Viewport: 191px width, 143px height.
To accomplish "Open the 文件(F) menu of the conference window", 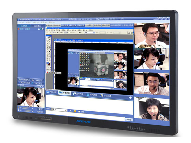I will (x=21, y=22).
